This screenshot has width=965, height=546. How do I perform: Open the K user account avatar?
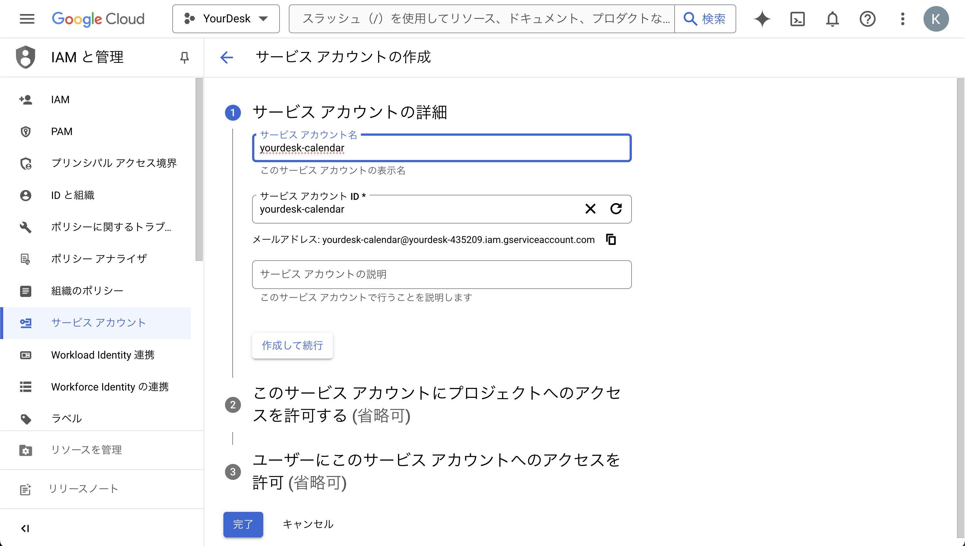pyautogui.click(x=936, y=19)
